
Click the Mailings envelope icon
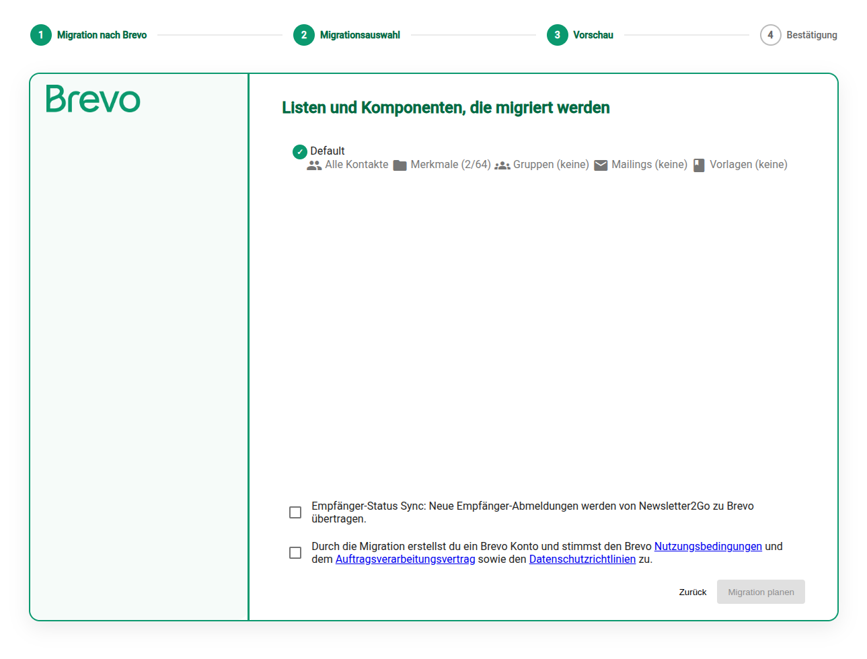click(x=601, y=165)
